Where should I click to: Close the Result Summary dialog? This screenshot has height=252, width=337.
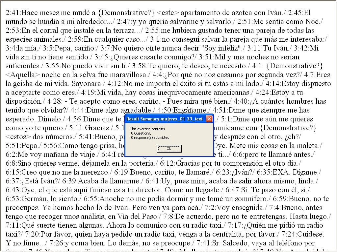[x=209, y=119]
